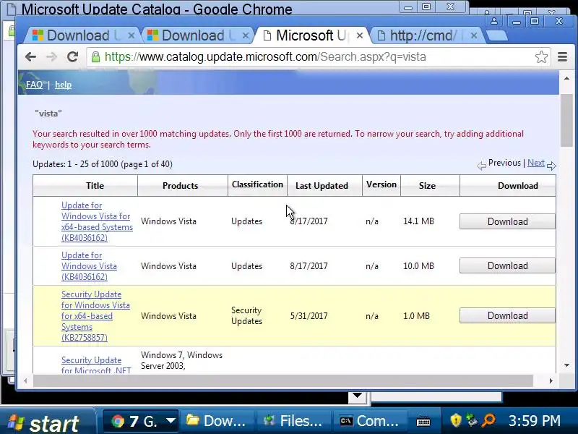Bookmark this page with the star icon
Image resolution: width=578 pixels, height=434 pixels.
coord(541,57)
